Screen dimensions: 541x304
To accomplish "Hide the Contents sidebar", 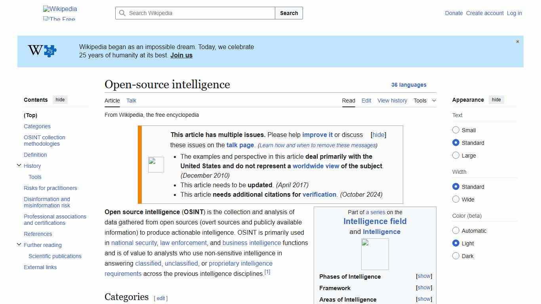I will [60, 100].
